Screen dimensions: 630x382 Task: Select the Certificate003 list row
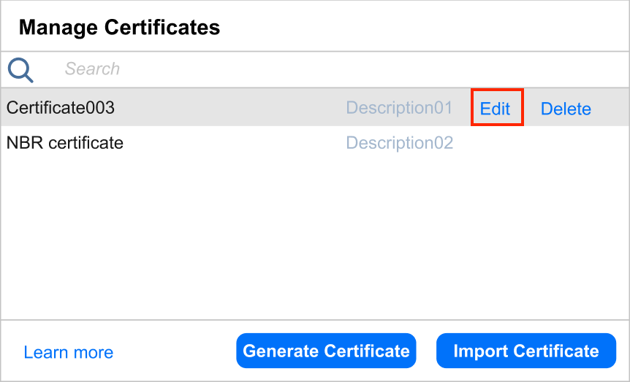(x=219, y=108)
